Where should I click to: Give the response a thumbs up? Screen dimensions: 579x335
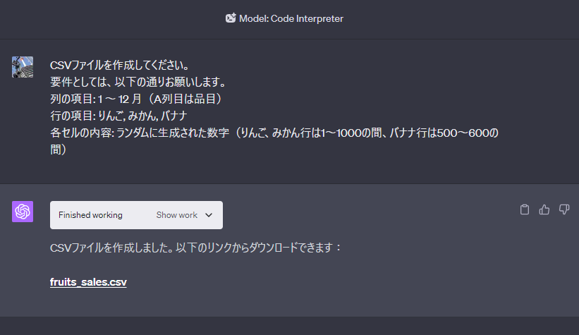pyautogui.click(x=544, y=209)
